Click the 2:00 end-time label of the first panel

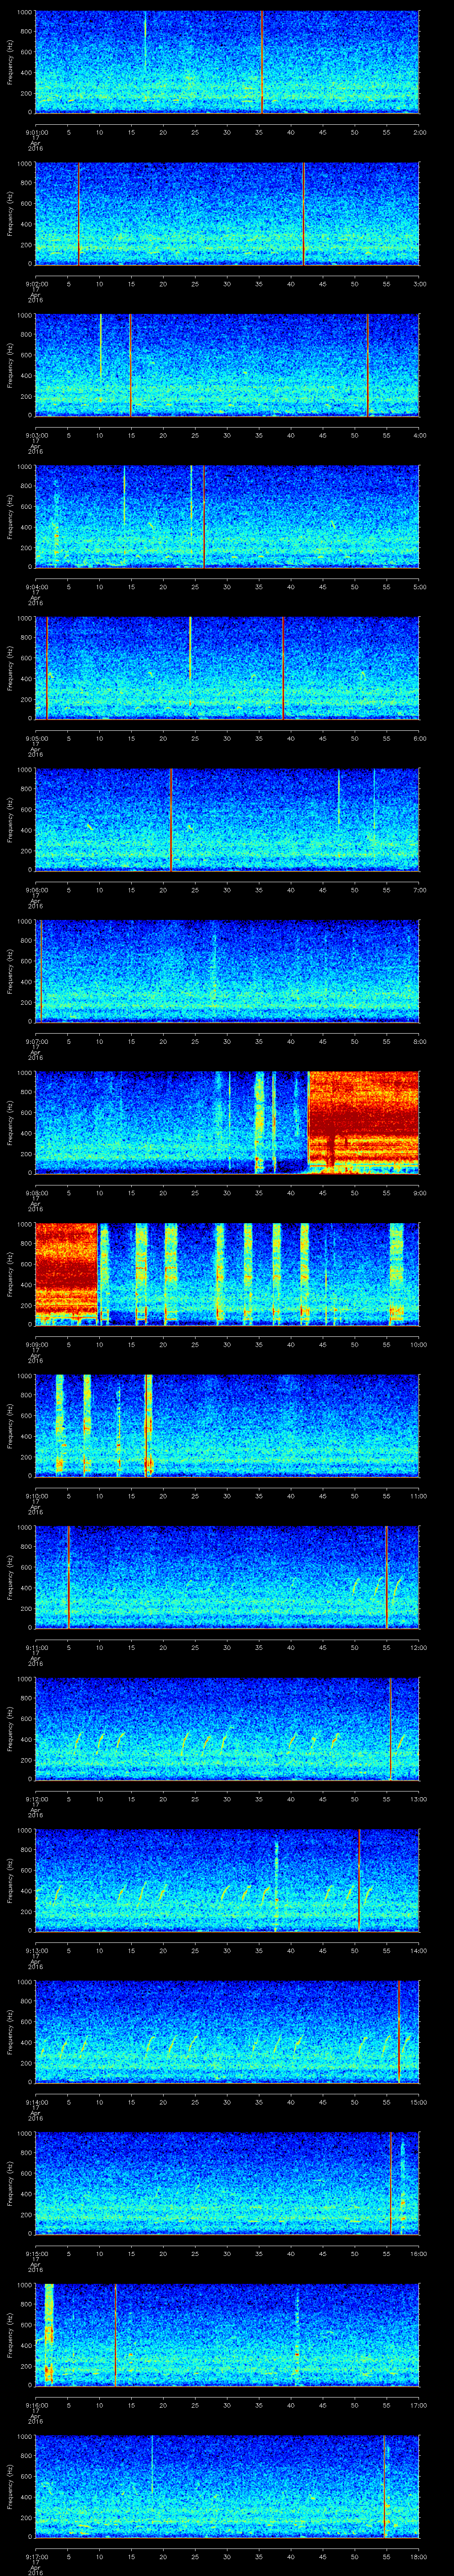point(419,132)
